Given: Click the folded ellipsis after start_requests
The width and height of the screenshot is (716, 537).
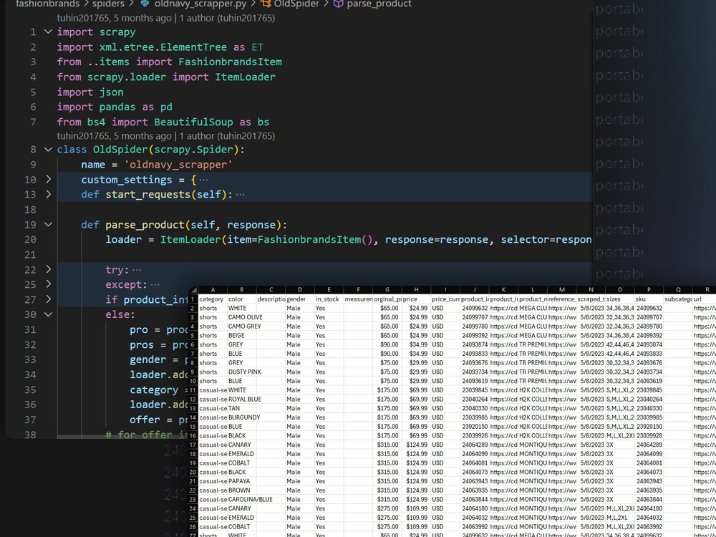Looking at the screenshot, I should (240, 195).
